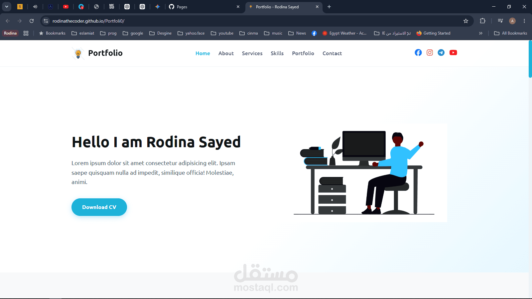Go to About nav link
Viewport: 532px width, 299px height.
point(226,53)
